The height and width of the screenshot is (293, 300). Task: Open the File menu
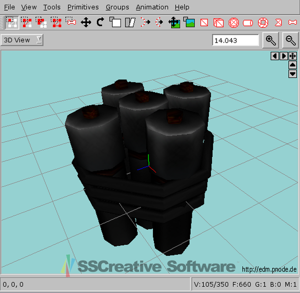coord(9,7)
